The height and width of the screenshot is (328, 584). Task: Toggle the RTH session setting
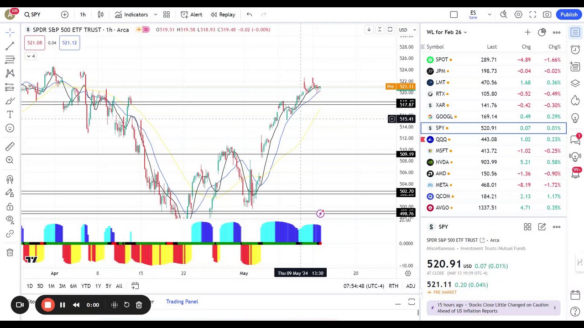pyautogui.click(x=393, y=286)
